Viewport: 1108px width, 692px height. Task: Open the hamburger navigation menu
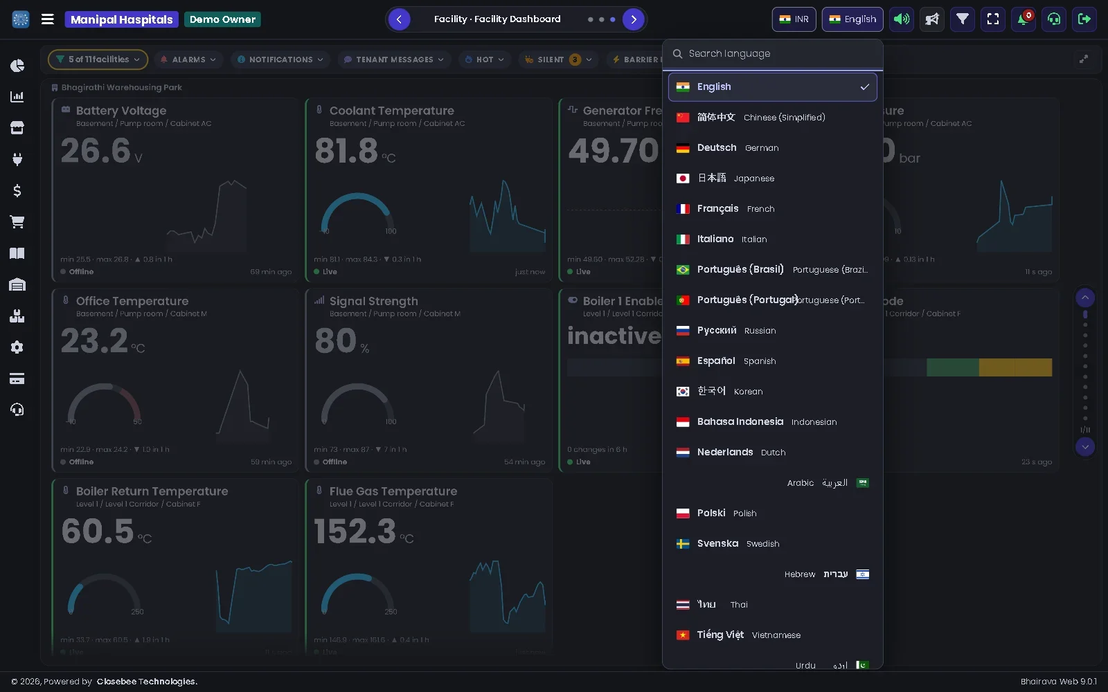48,19
